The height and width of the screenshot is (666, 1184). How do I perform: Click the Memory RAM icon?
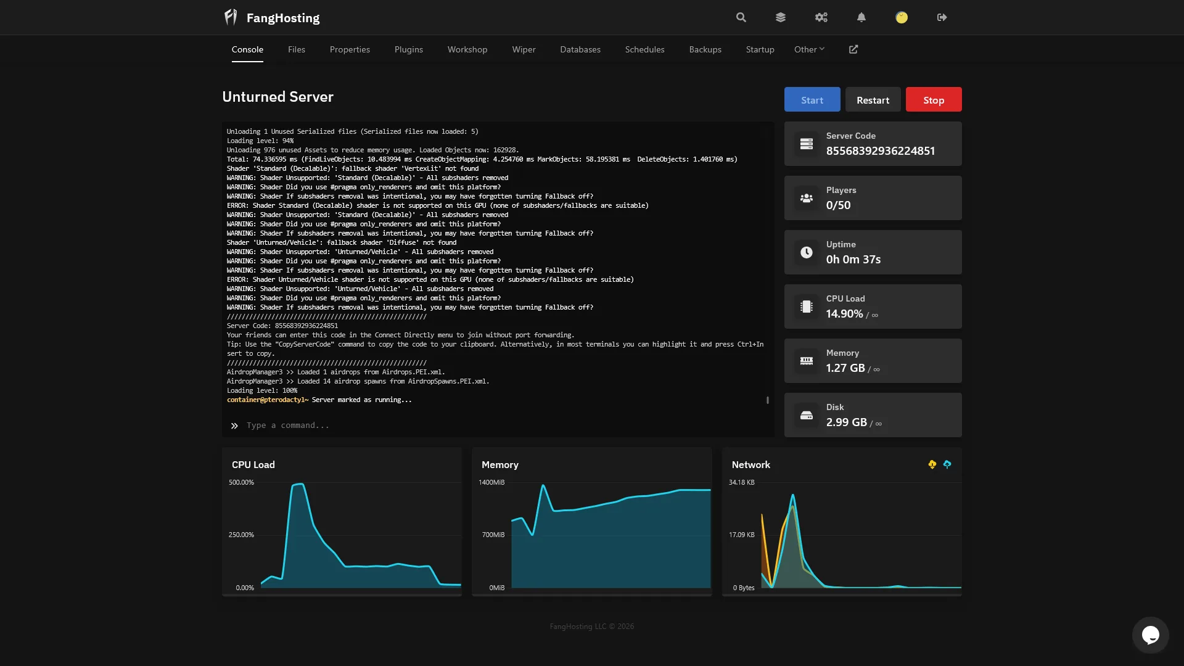point(807,361)
